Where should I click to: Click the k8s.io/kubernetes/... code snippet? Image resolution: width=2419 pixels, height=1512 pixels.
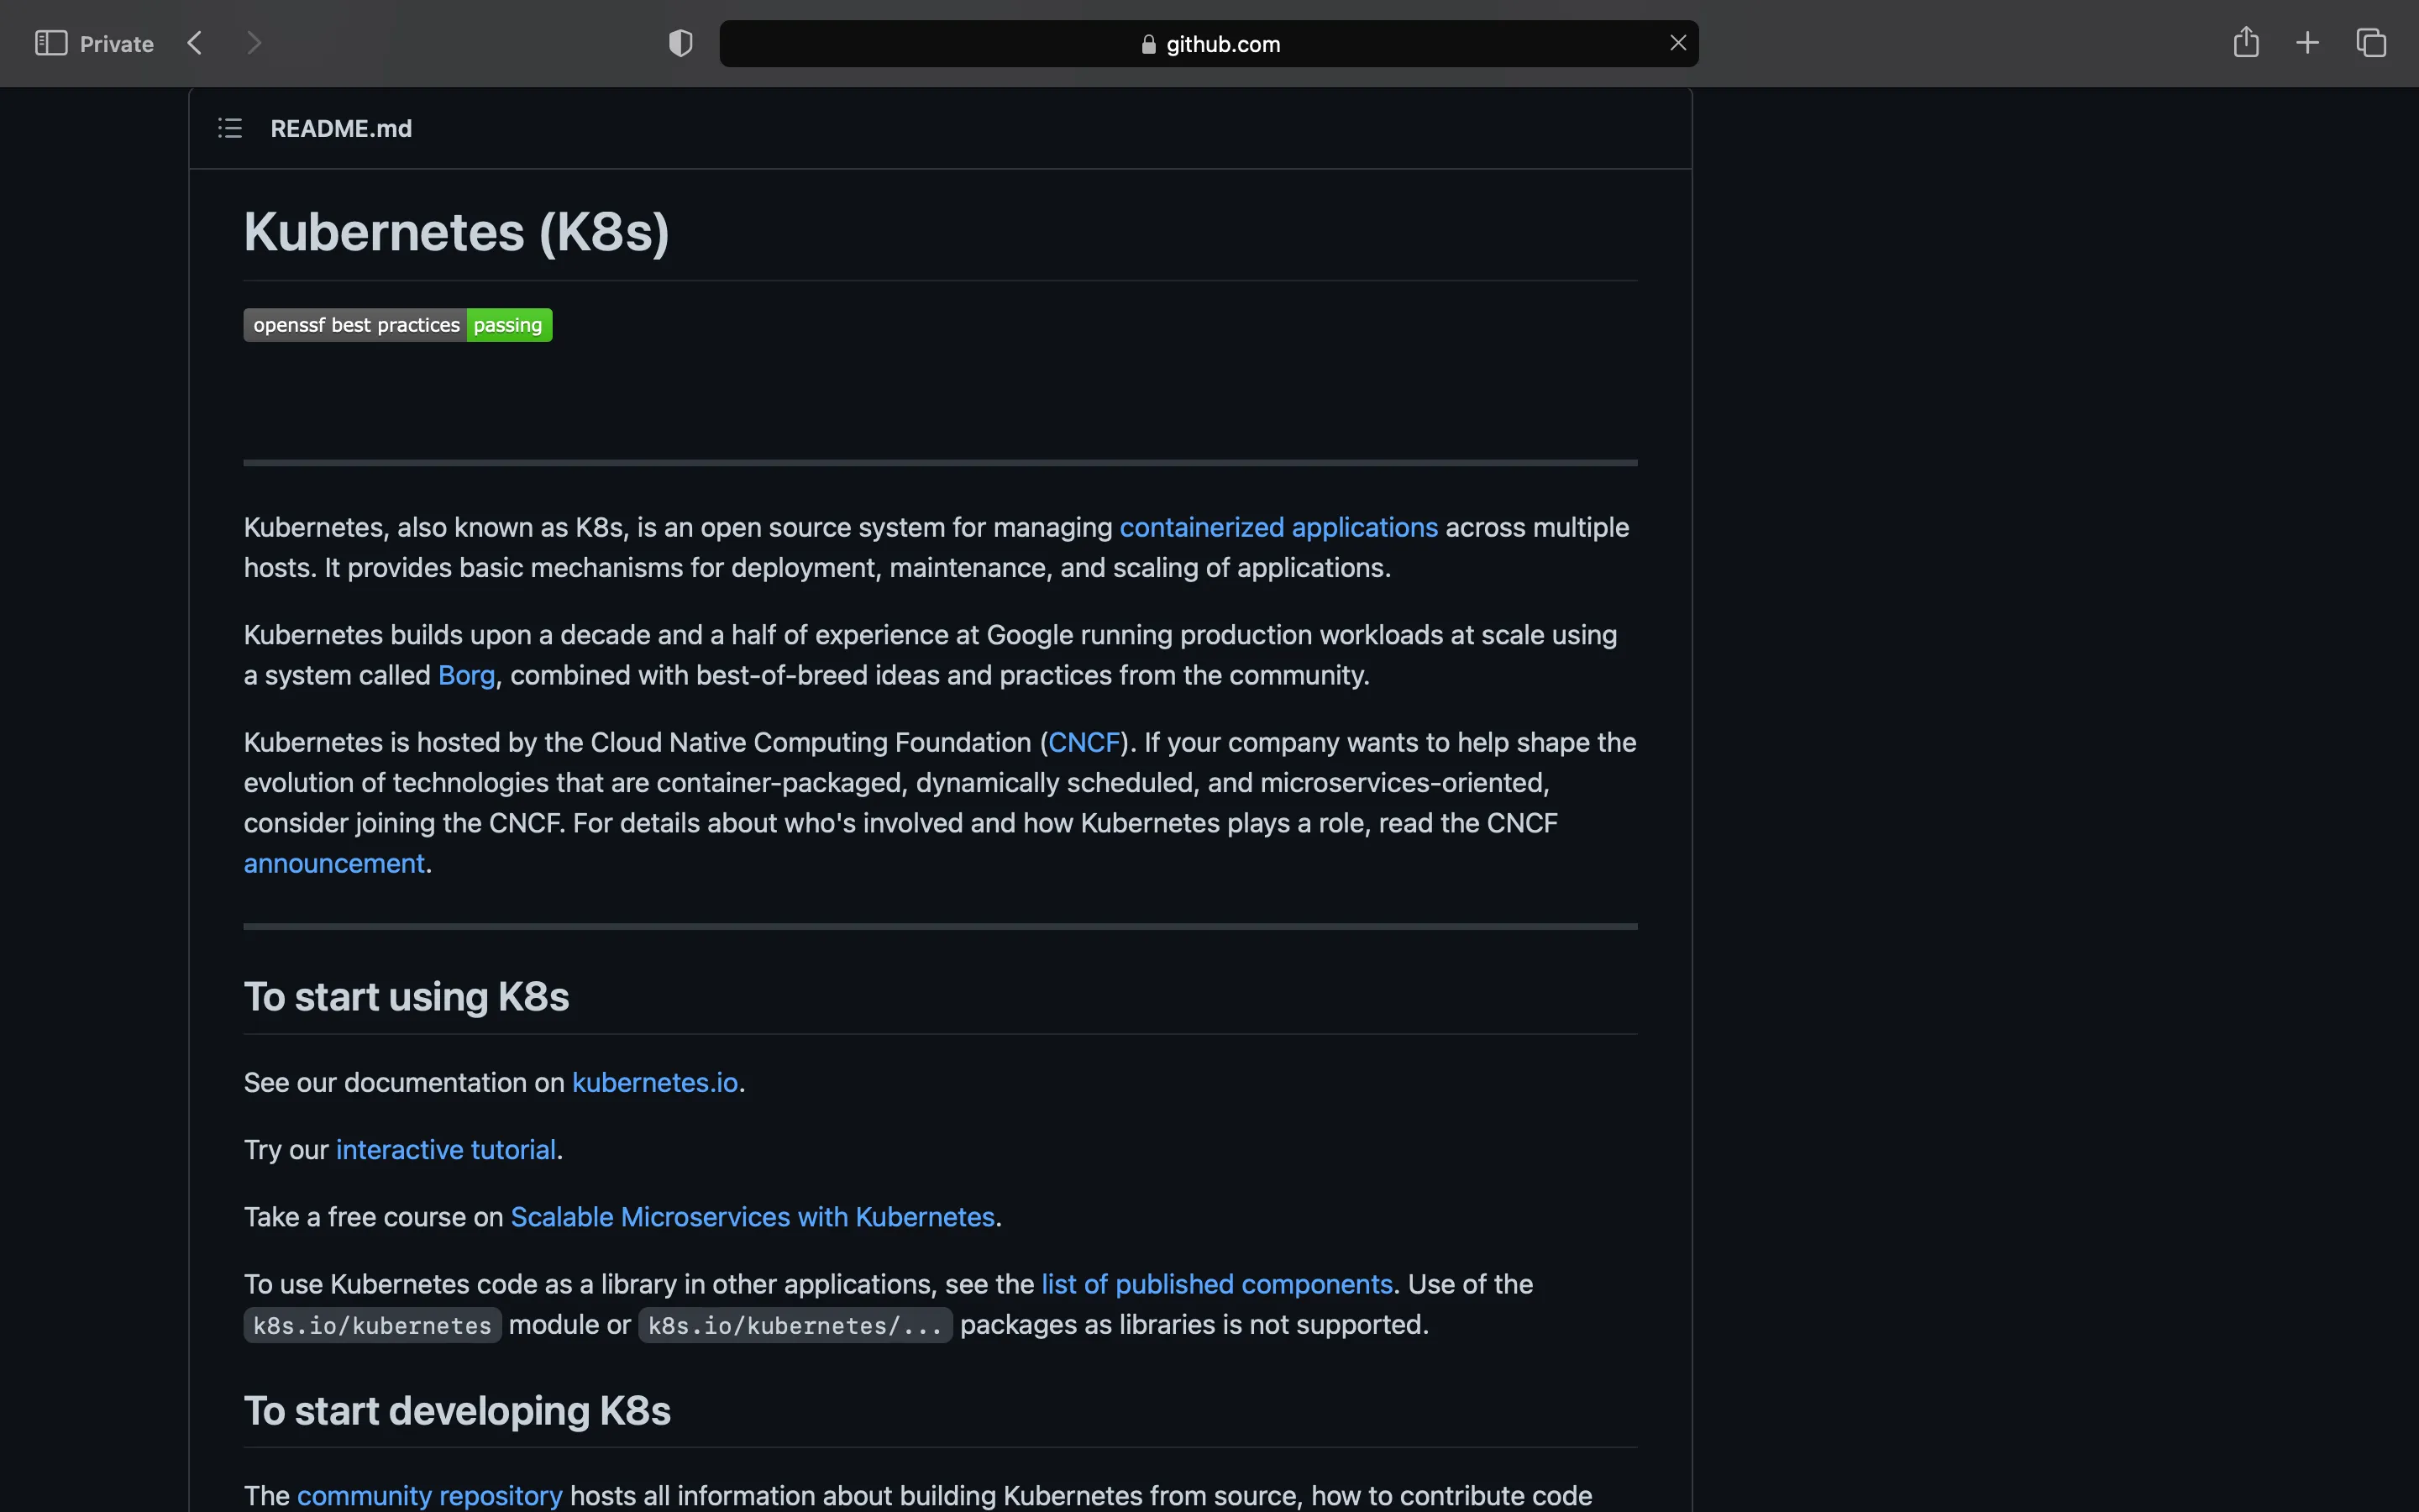click(x=795, y=1325)
